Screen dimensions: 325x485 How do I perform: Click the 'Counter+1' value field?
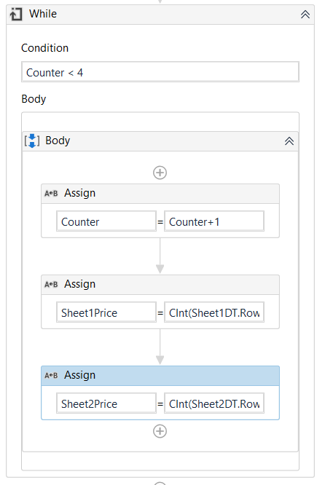[214, 221]
